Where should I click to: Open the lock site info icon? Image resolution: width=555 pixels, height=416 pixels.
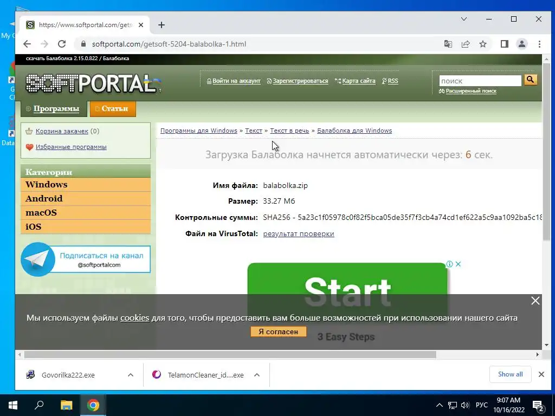(83, 44)
